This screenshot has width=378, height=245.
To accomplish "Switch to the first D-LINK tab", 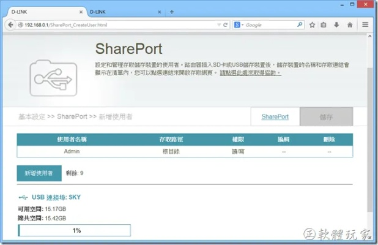I will (46, 12).
